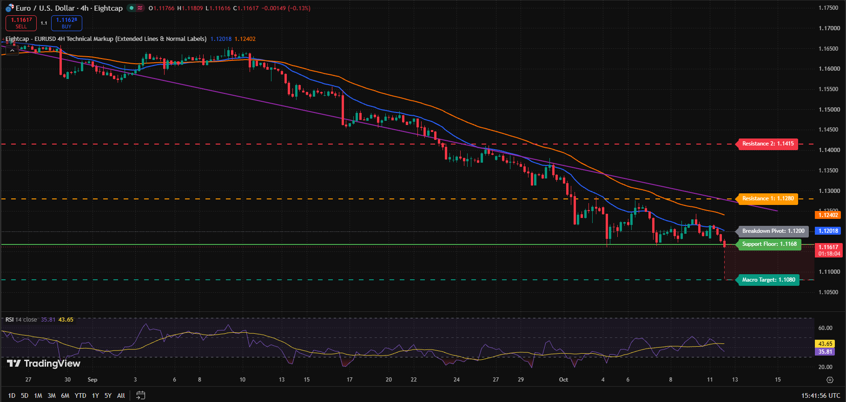Click the RSI 14 close indicator legend

tap(21, 320)
